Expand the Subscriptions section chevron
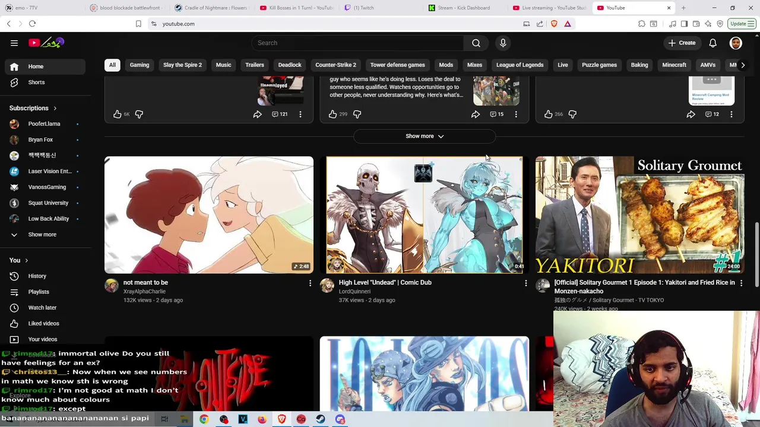The width and height of the screenshot is (760, 427). [x=55, y=109]
